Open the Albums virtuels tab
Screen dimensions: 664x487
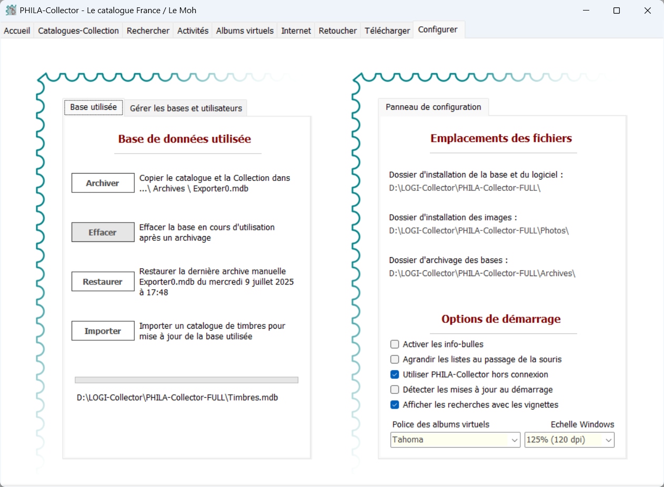tap(245, 31)
